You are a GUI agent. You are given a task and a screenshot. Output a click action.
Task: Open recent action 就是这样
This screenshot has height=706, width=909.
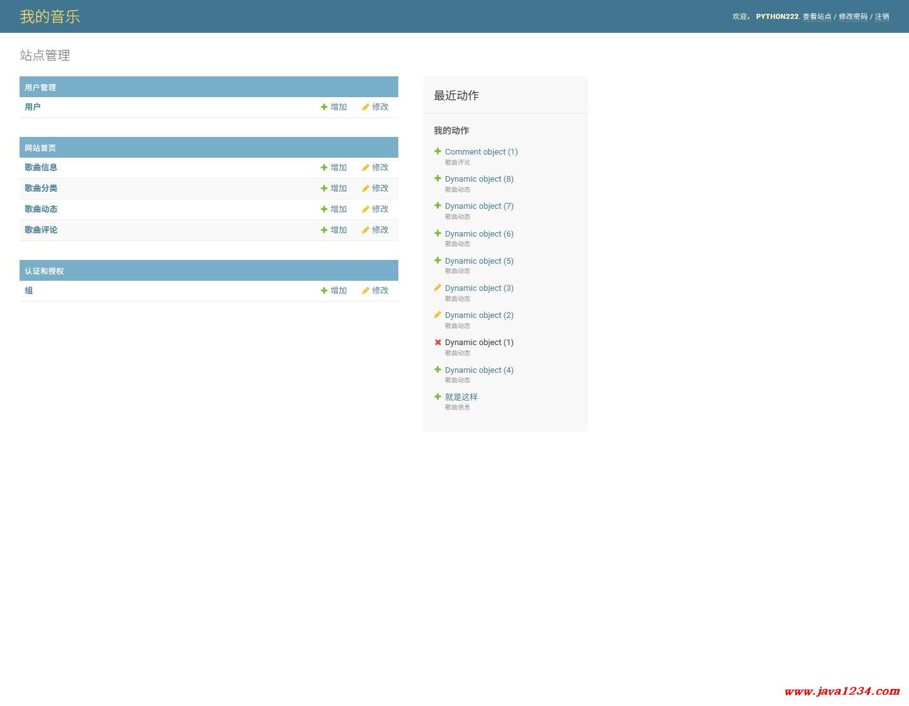[x=461, y=397]
